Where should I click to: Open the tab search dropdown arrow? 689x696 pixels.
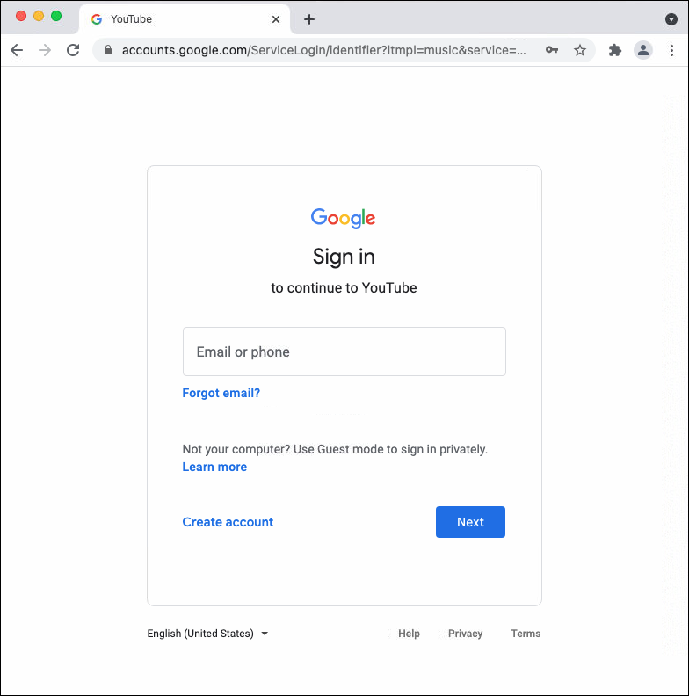pos(671,19)
